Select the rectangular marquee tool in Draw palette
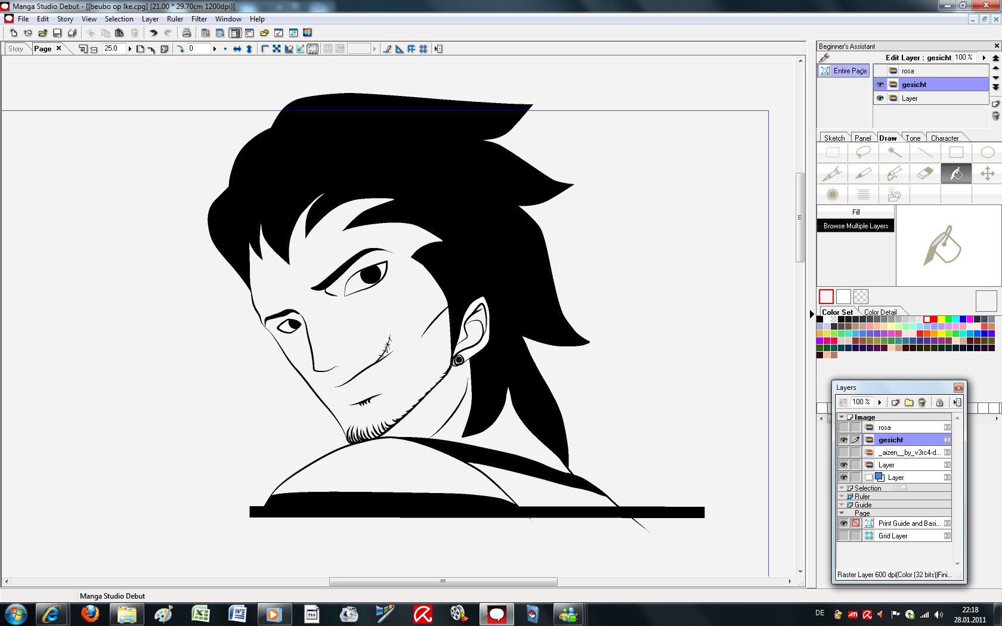This screenshot has height=626, width=1002. (x=833, y=153)
